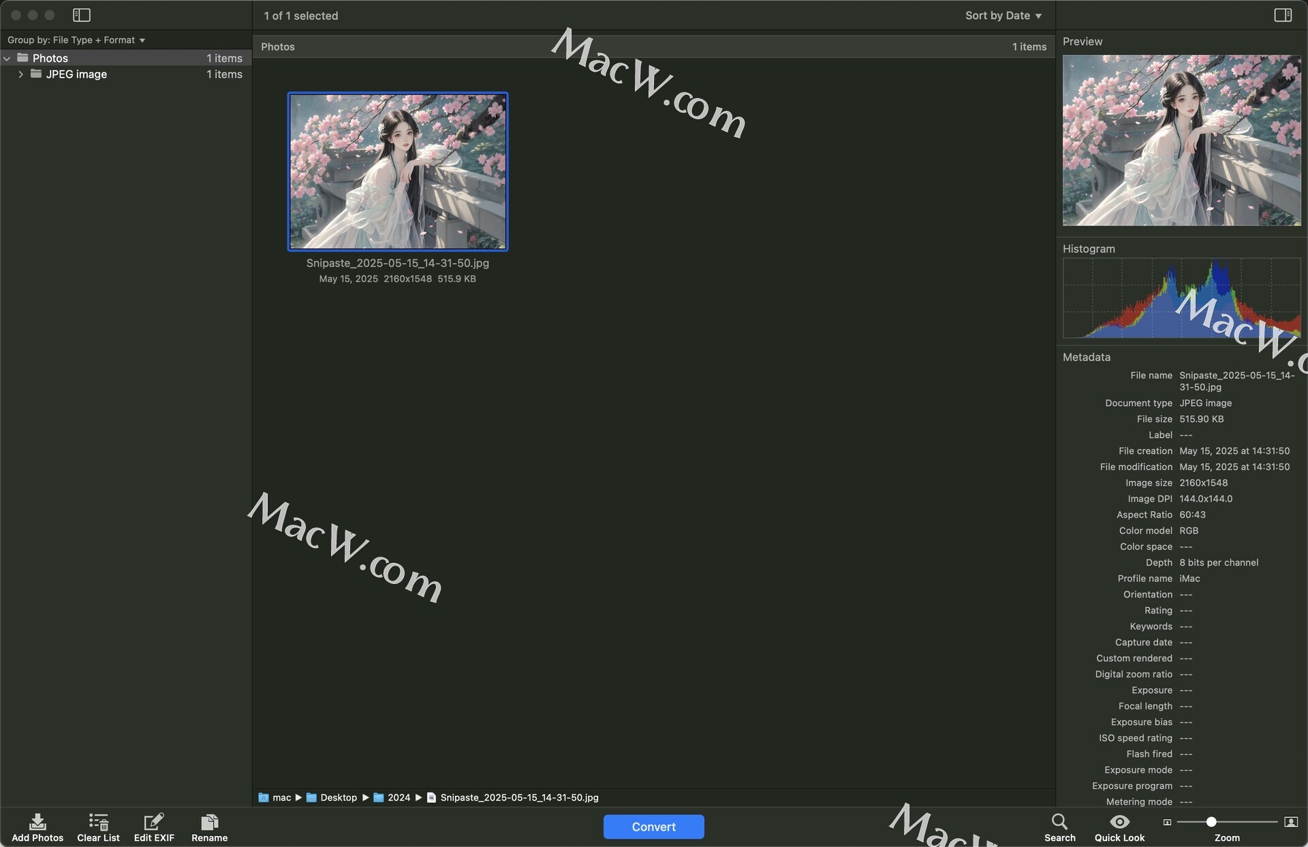Click the JPEG image folder icon
Screen dimensions: 1308x847
pos(36,74)
